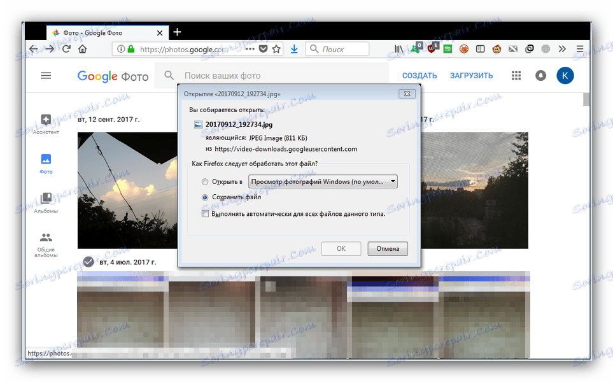Open the Firefox hamburger menu
The height and width of the screenshot is (382, 613).
pos(580,49)
